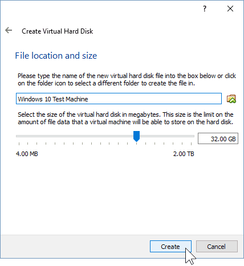Focus the Windows 10 Test Machine name field

click(119, 99)
